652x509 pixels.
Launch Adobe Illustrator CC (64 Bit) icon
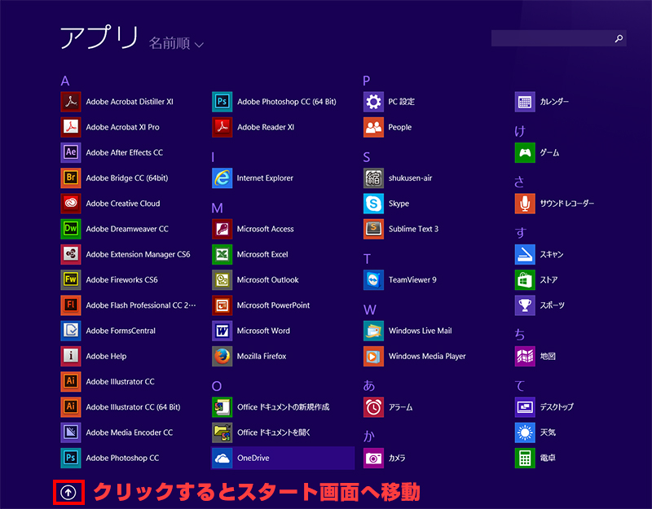pyautogui.click(x=71, y=406)
